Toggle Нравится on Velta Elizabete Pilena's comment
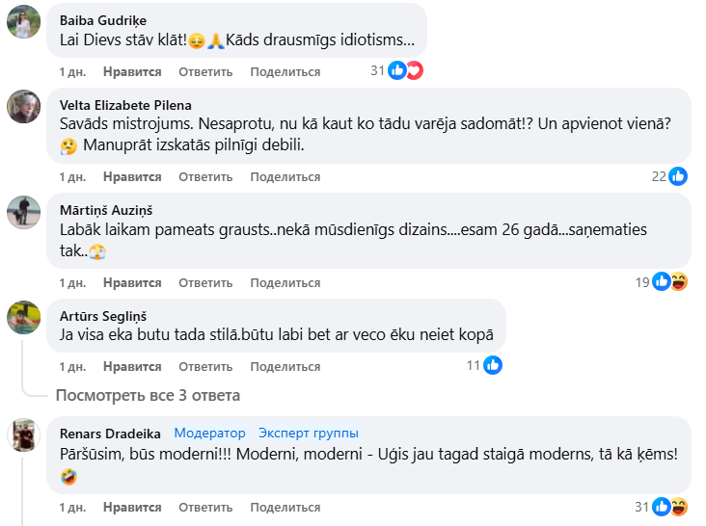The image size is (706, 526). [132, 176]
